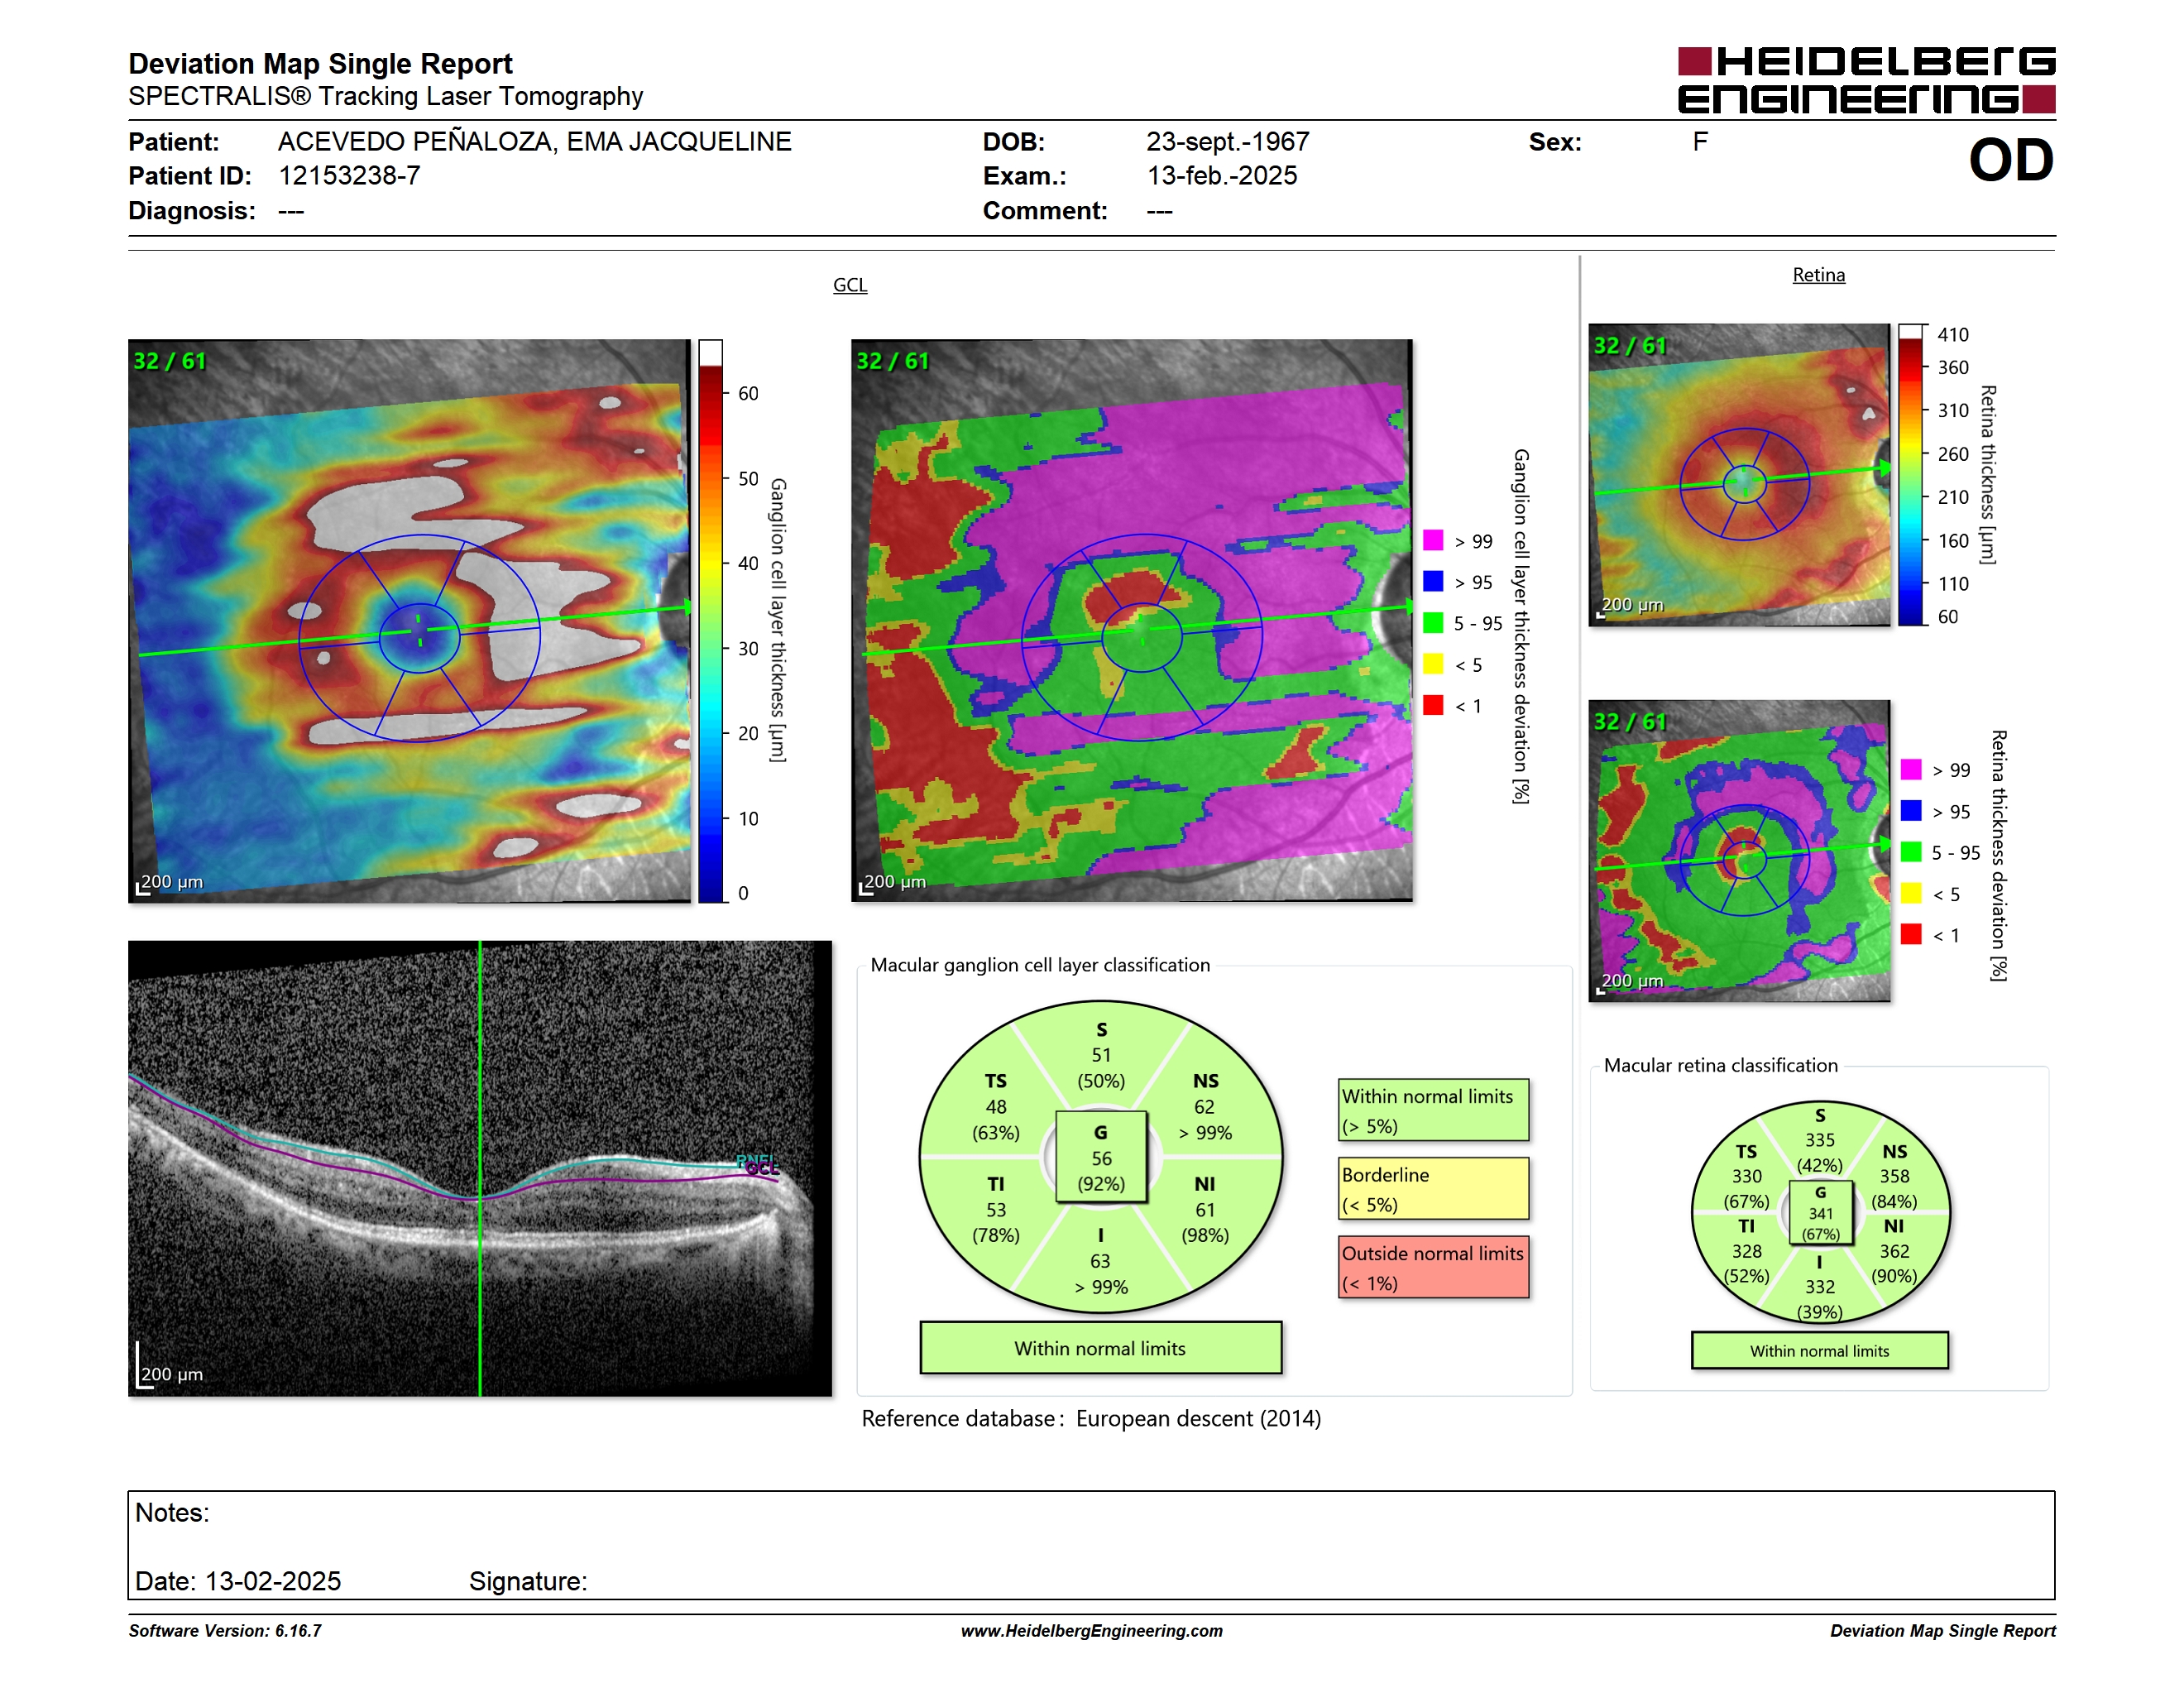Click 'Macular retina classification' heading
Viewport: 2184px width, 1688px height.
point(1720,1065)
